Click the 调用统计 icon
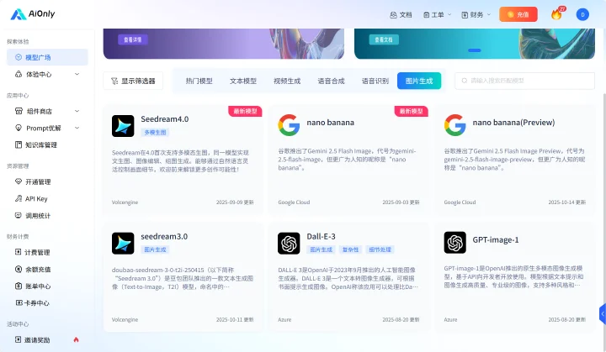The width and height of the screenshot is (606, 352). pyautogui.click(x=19, y=215)
